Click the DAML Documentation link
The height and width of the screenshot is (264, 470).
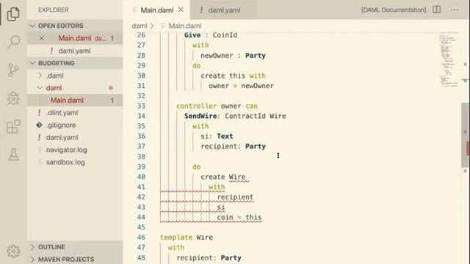click(394, 10)
